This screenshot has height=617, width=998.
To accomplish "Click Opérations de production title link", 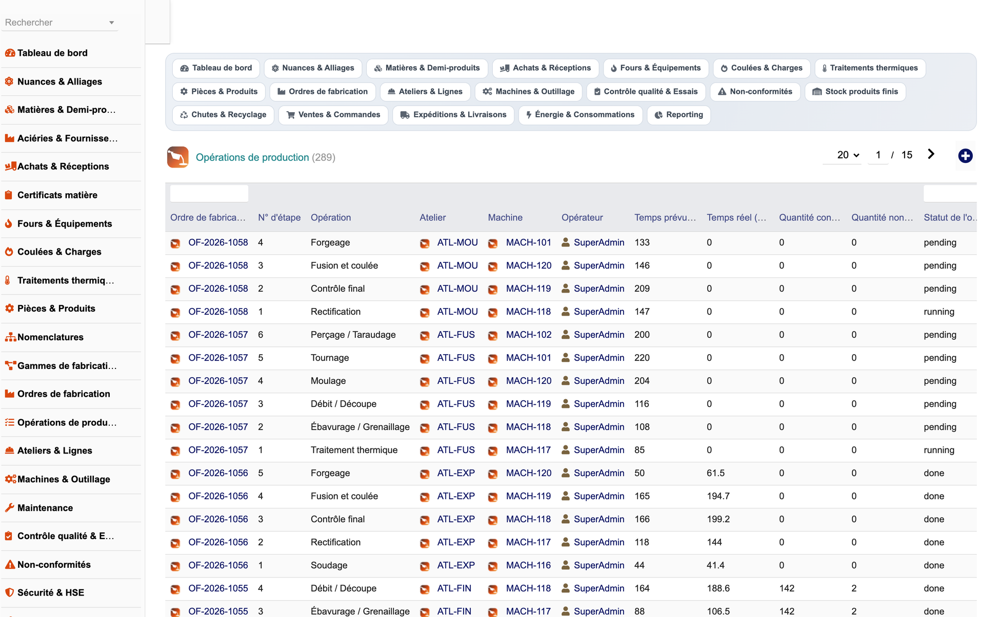I will point(252,157).
